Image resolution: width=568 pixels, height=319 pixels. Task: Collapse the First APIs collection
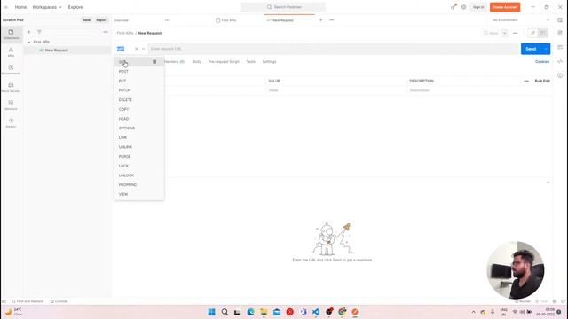(29, 42)
